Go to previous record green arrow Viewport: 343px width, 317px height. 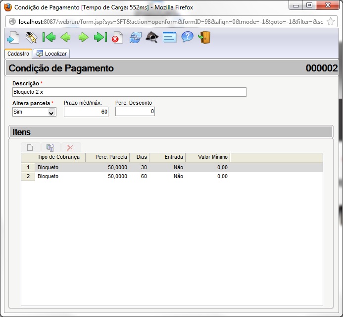pos(66,37)
